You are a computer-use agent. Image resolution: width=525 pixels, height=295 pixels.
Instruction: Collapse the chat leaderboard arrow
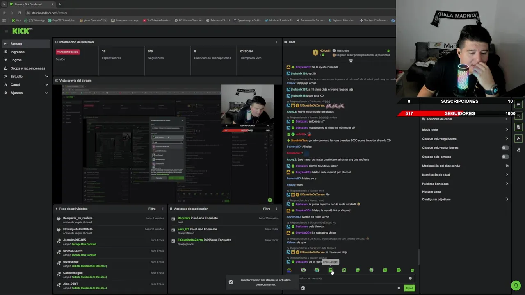(351, 61)
